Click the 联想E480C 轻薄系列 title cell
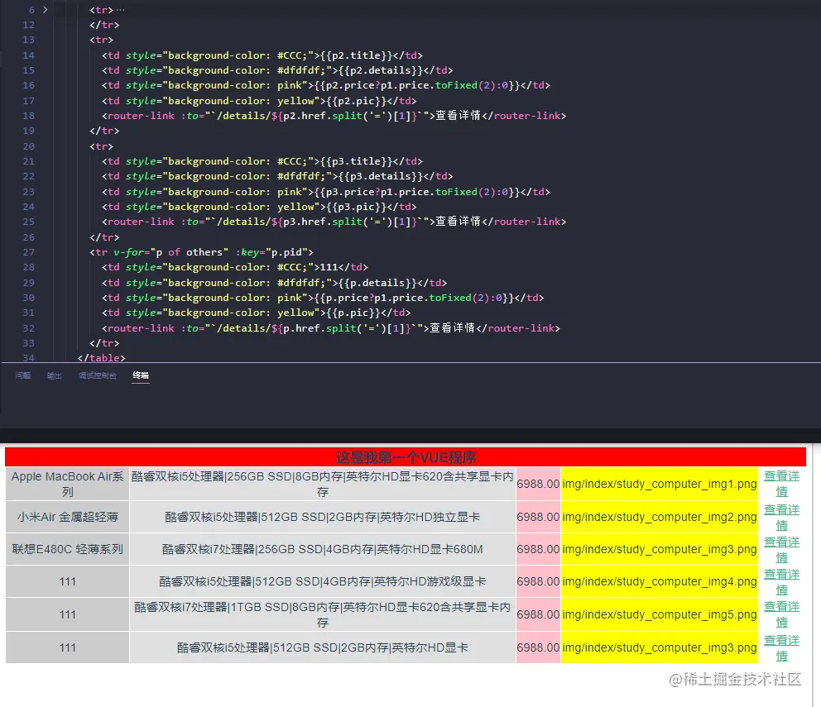This screenshot has width=821, height=707. 68,550
